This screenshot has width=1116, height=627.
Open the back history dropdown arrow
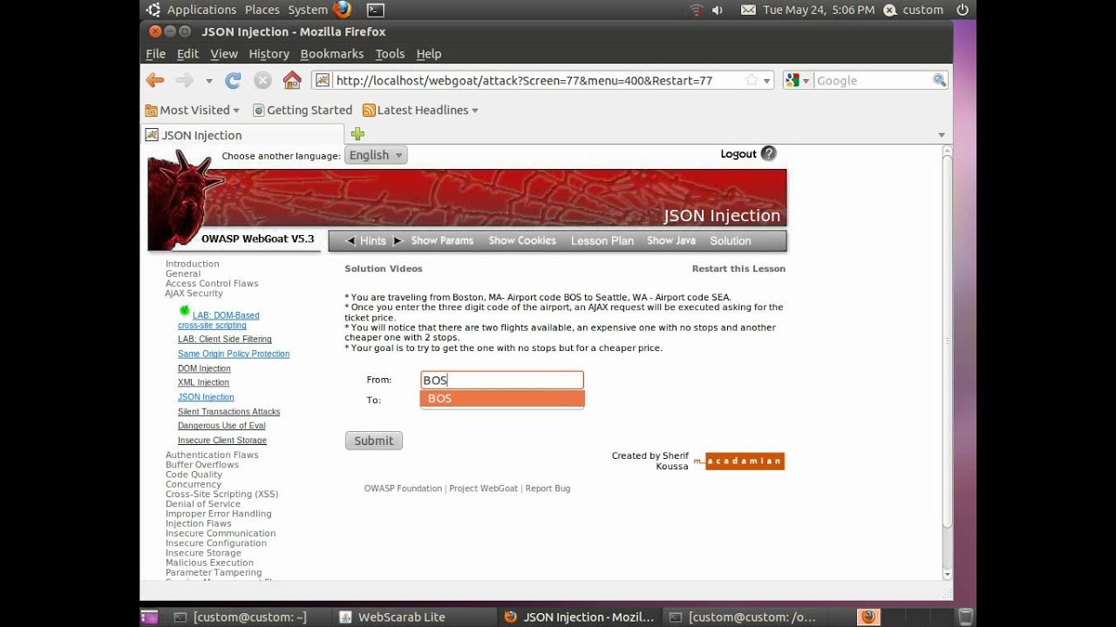coord(209,81)
